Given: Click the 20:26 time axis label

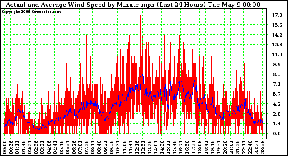Looking at the screenshot, I should pyautogui.click(x=225, y=147).
